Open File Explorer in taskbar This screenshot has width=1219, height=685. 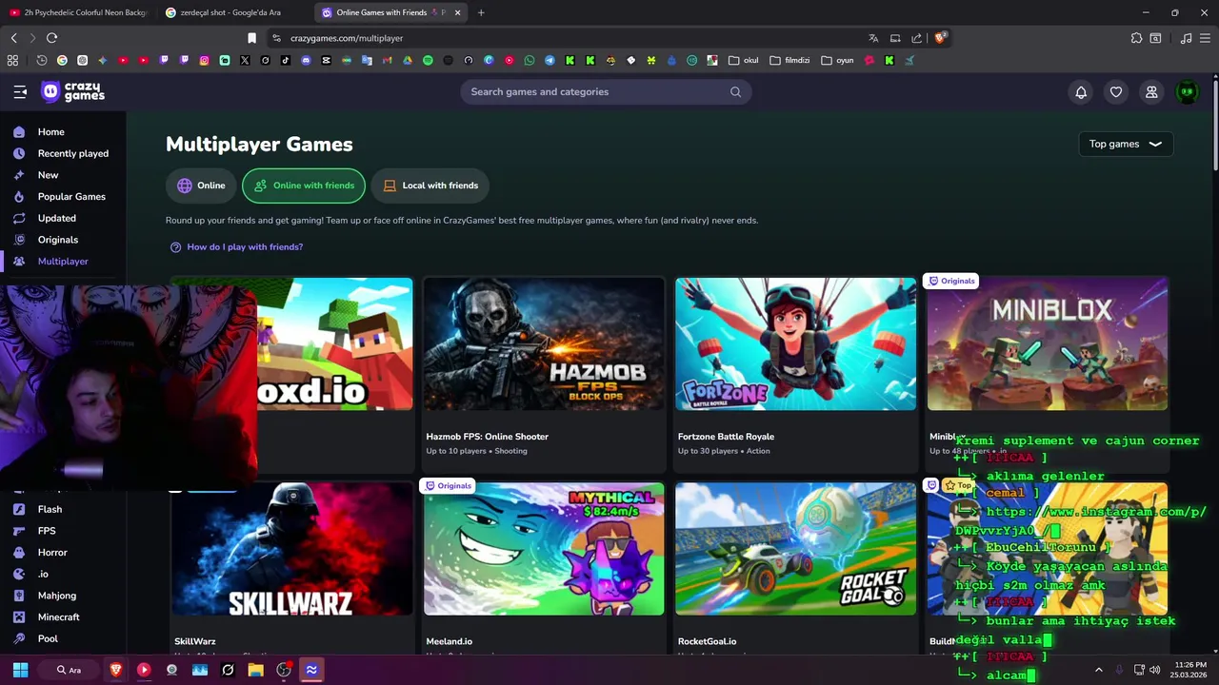(255, 670)
